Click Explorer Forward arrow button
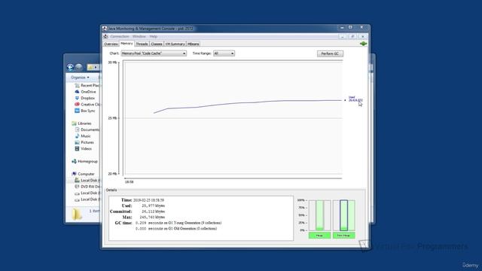The height and width of the screenshot is (271, 482). point(79,67)
